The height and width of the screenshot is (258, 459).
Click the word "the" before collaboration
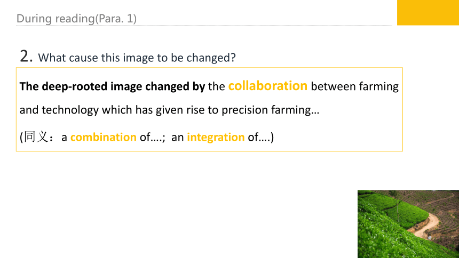(217, 86)
